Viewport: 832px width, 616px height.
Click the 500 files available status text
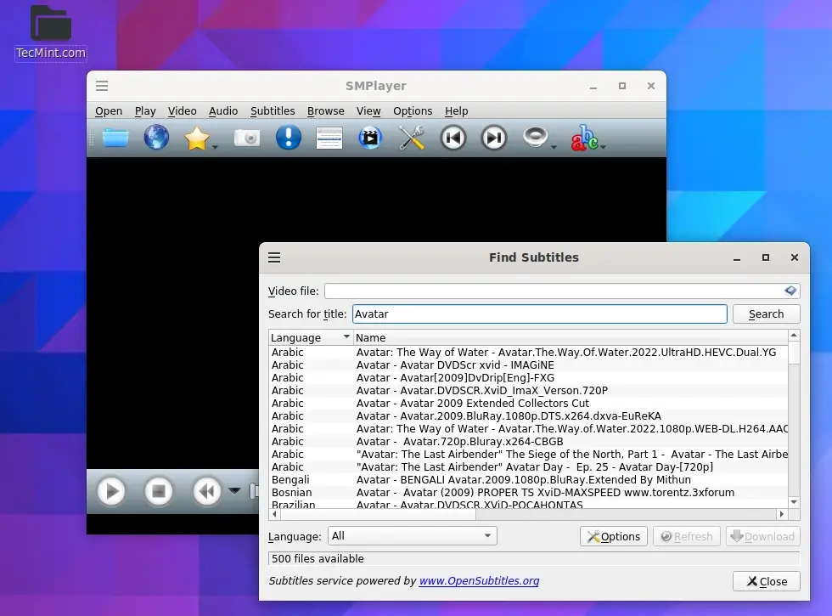click(x=318, y=559)
